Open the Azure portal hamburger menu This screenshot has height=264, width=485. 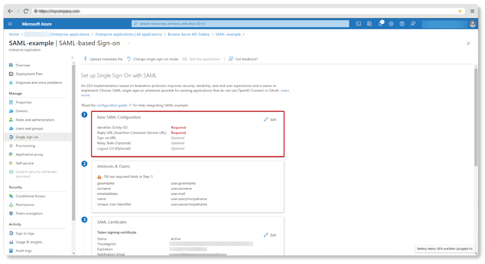[10, 24]
